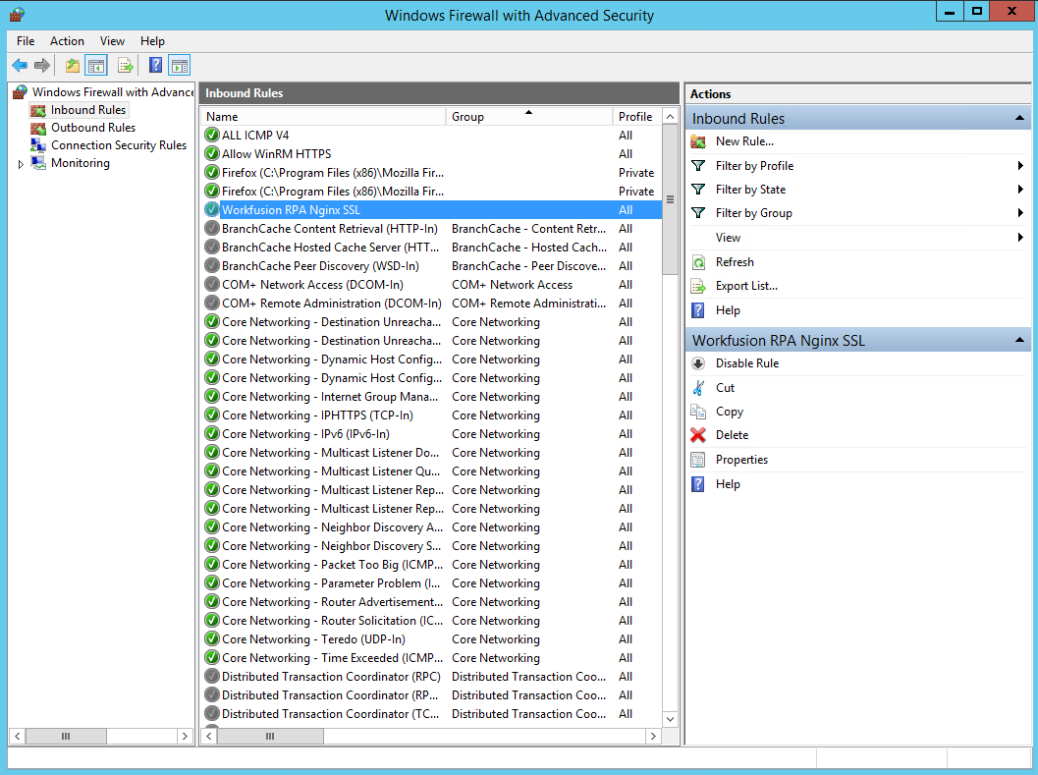Select Inbound Rules in the console tree

88,110
